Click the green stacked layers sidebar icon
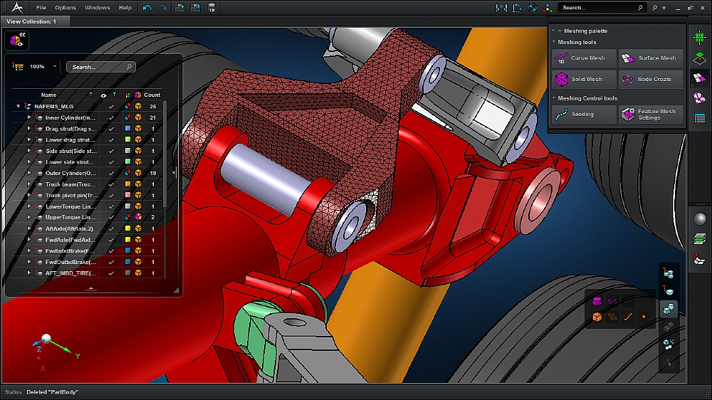 tap(699, 239)
